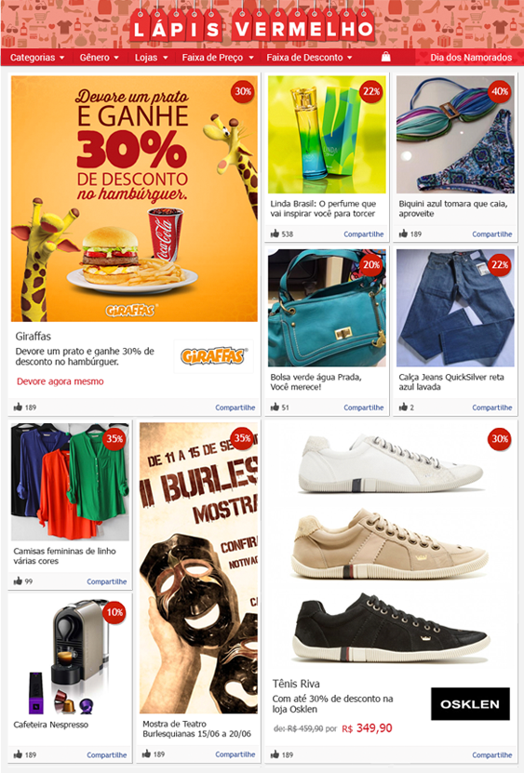The image size is (524, 773).
Task: Open Faixa de Desconto menu
Action: coord(309,57)
